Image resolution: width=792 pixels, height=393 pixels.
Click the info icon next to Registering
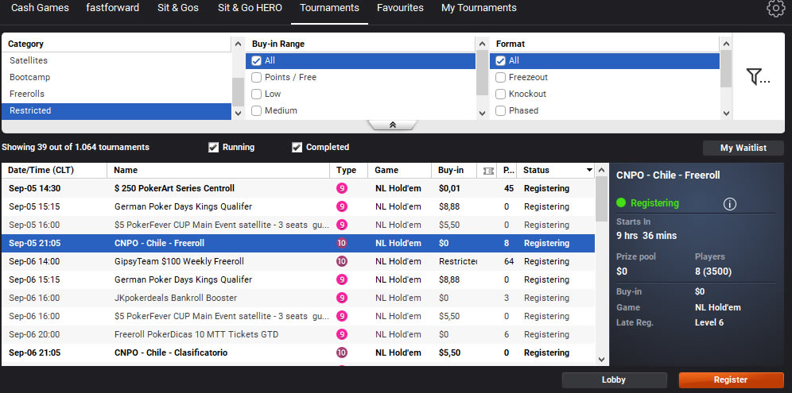730,204
